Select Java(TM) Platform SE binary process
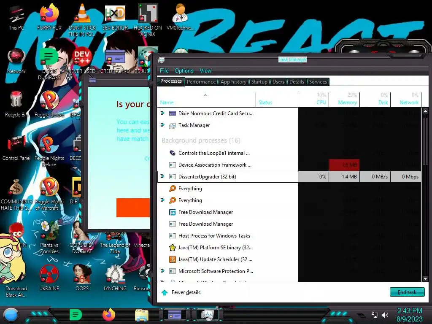 [x=289, y=247]
